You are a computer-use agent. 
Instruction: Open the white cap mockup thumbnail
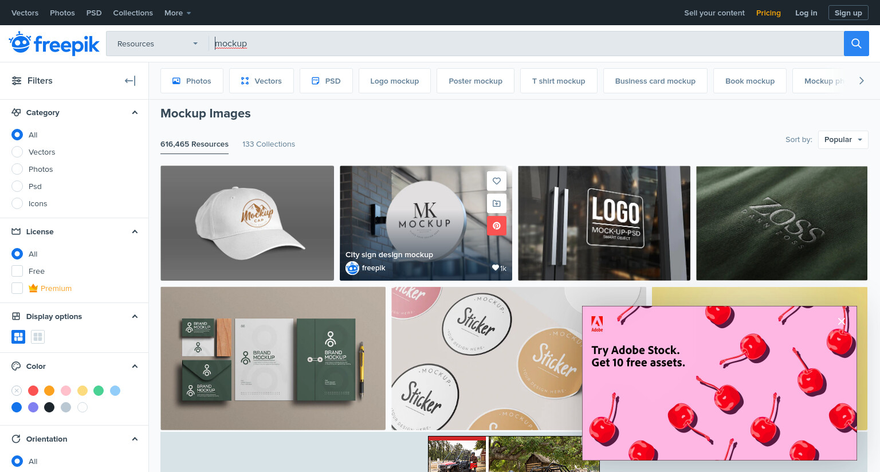pos(247,223)
